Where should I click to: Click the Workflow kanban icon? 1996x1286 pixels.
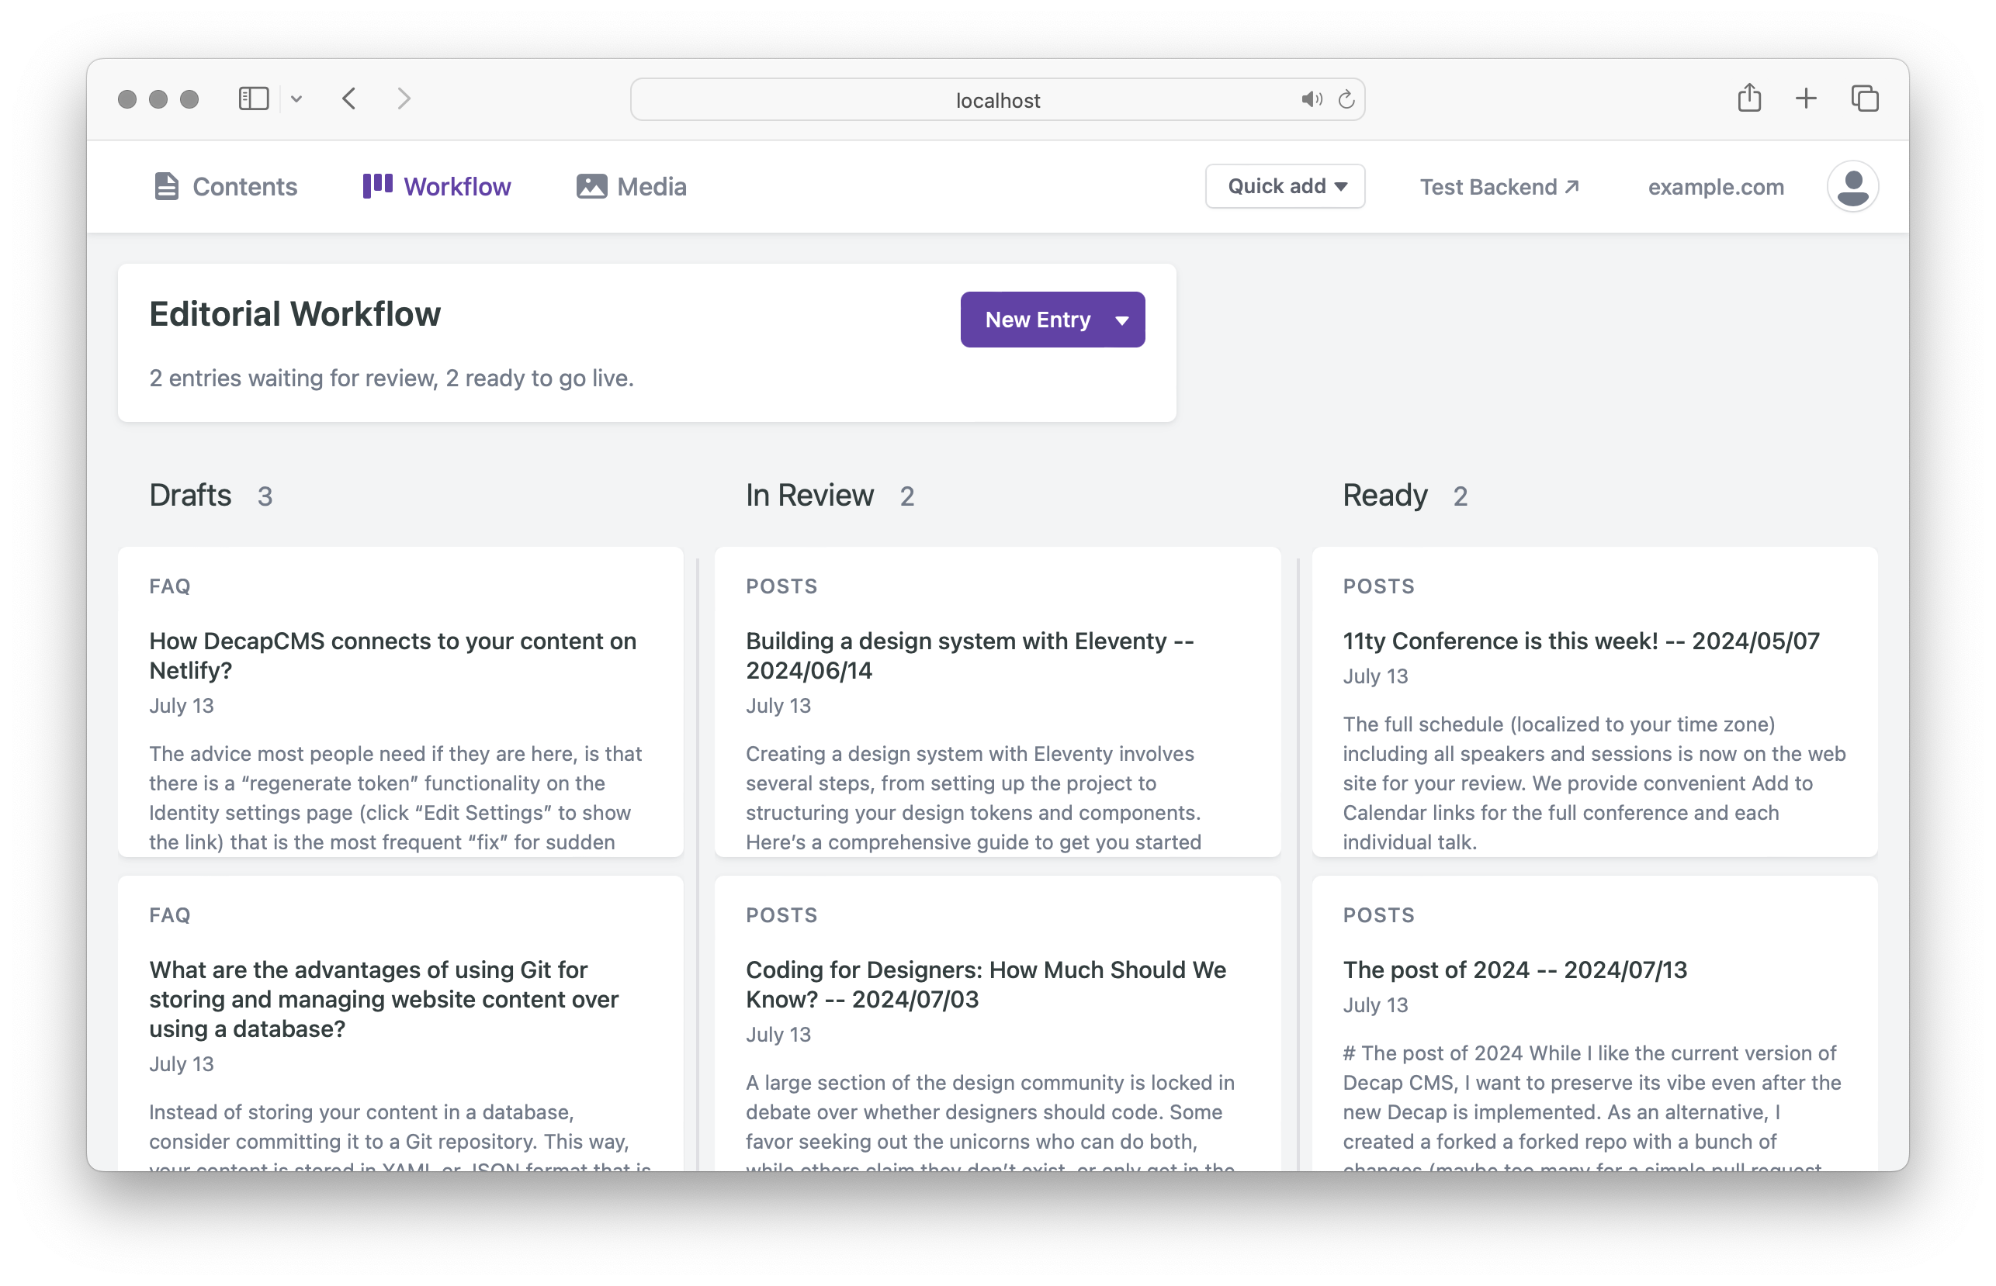(x=378, y=185)
